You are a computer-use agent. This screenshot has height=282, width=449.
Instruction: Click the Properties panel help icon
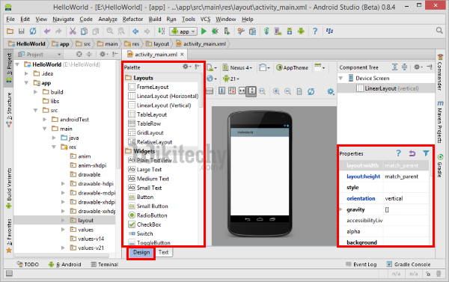click(x=399, y=153)
